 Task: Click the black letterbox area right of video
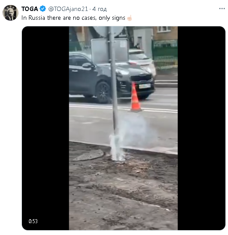pos(201,128)
